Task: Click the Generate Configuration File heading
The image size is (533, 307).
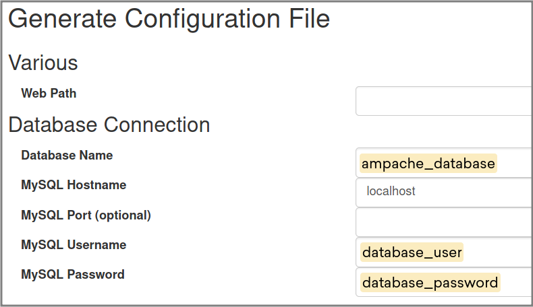Action: pos(169,19)
